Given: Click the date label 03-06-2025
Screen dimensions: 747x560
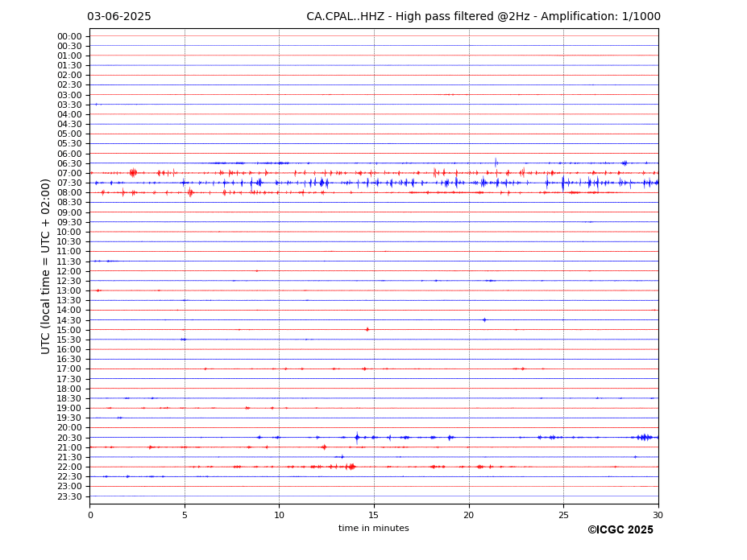Looking at the screenshot, I should [119, 17].
